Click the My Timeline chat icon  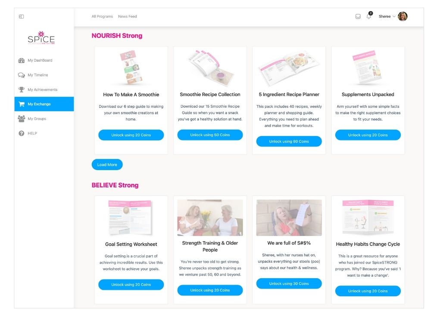[x=22, y=75]
